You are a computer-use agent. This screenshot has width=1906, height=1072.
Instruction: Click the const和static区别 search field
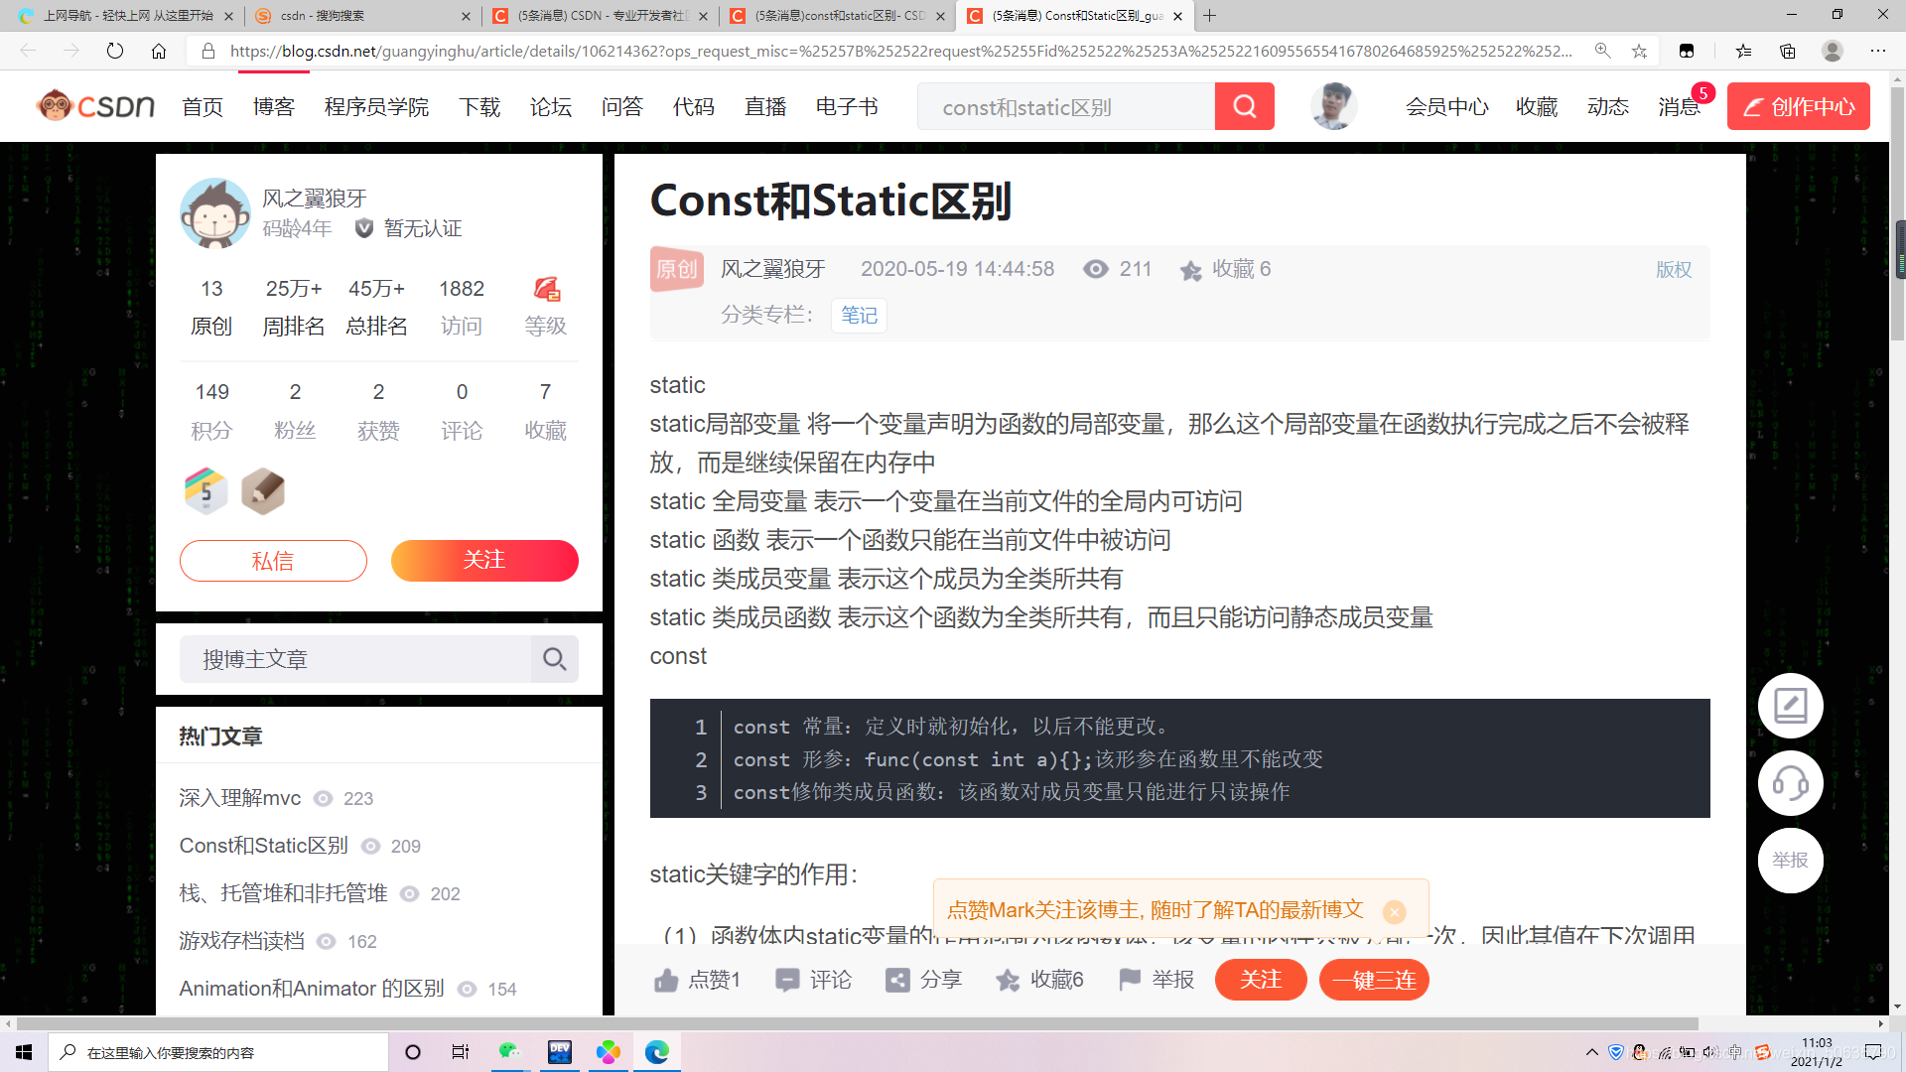click(x=1066, y=106)
